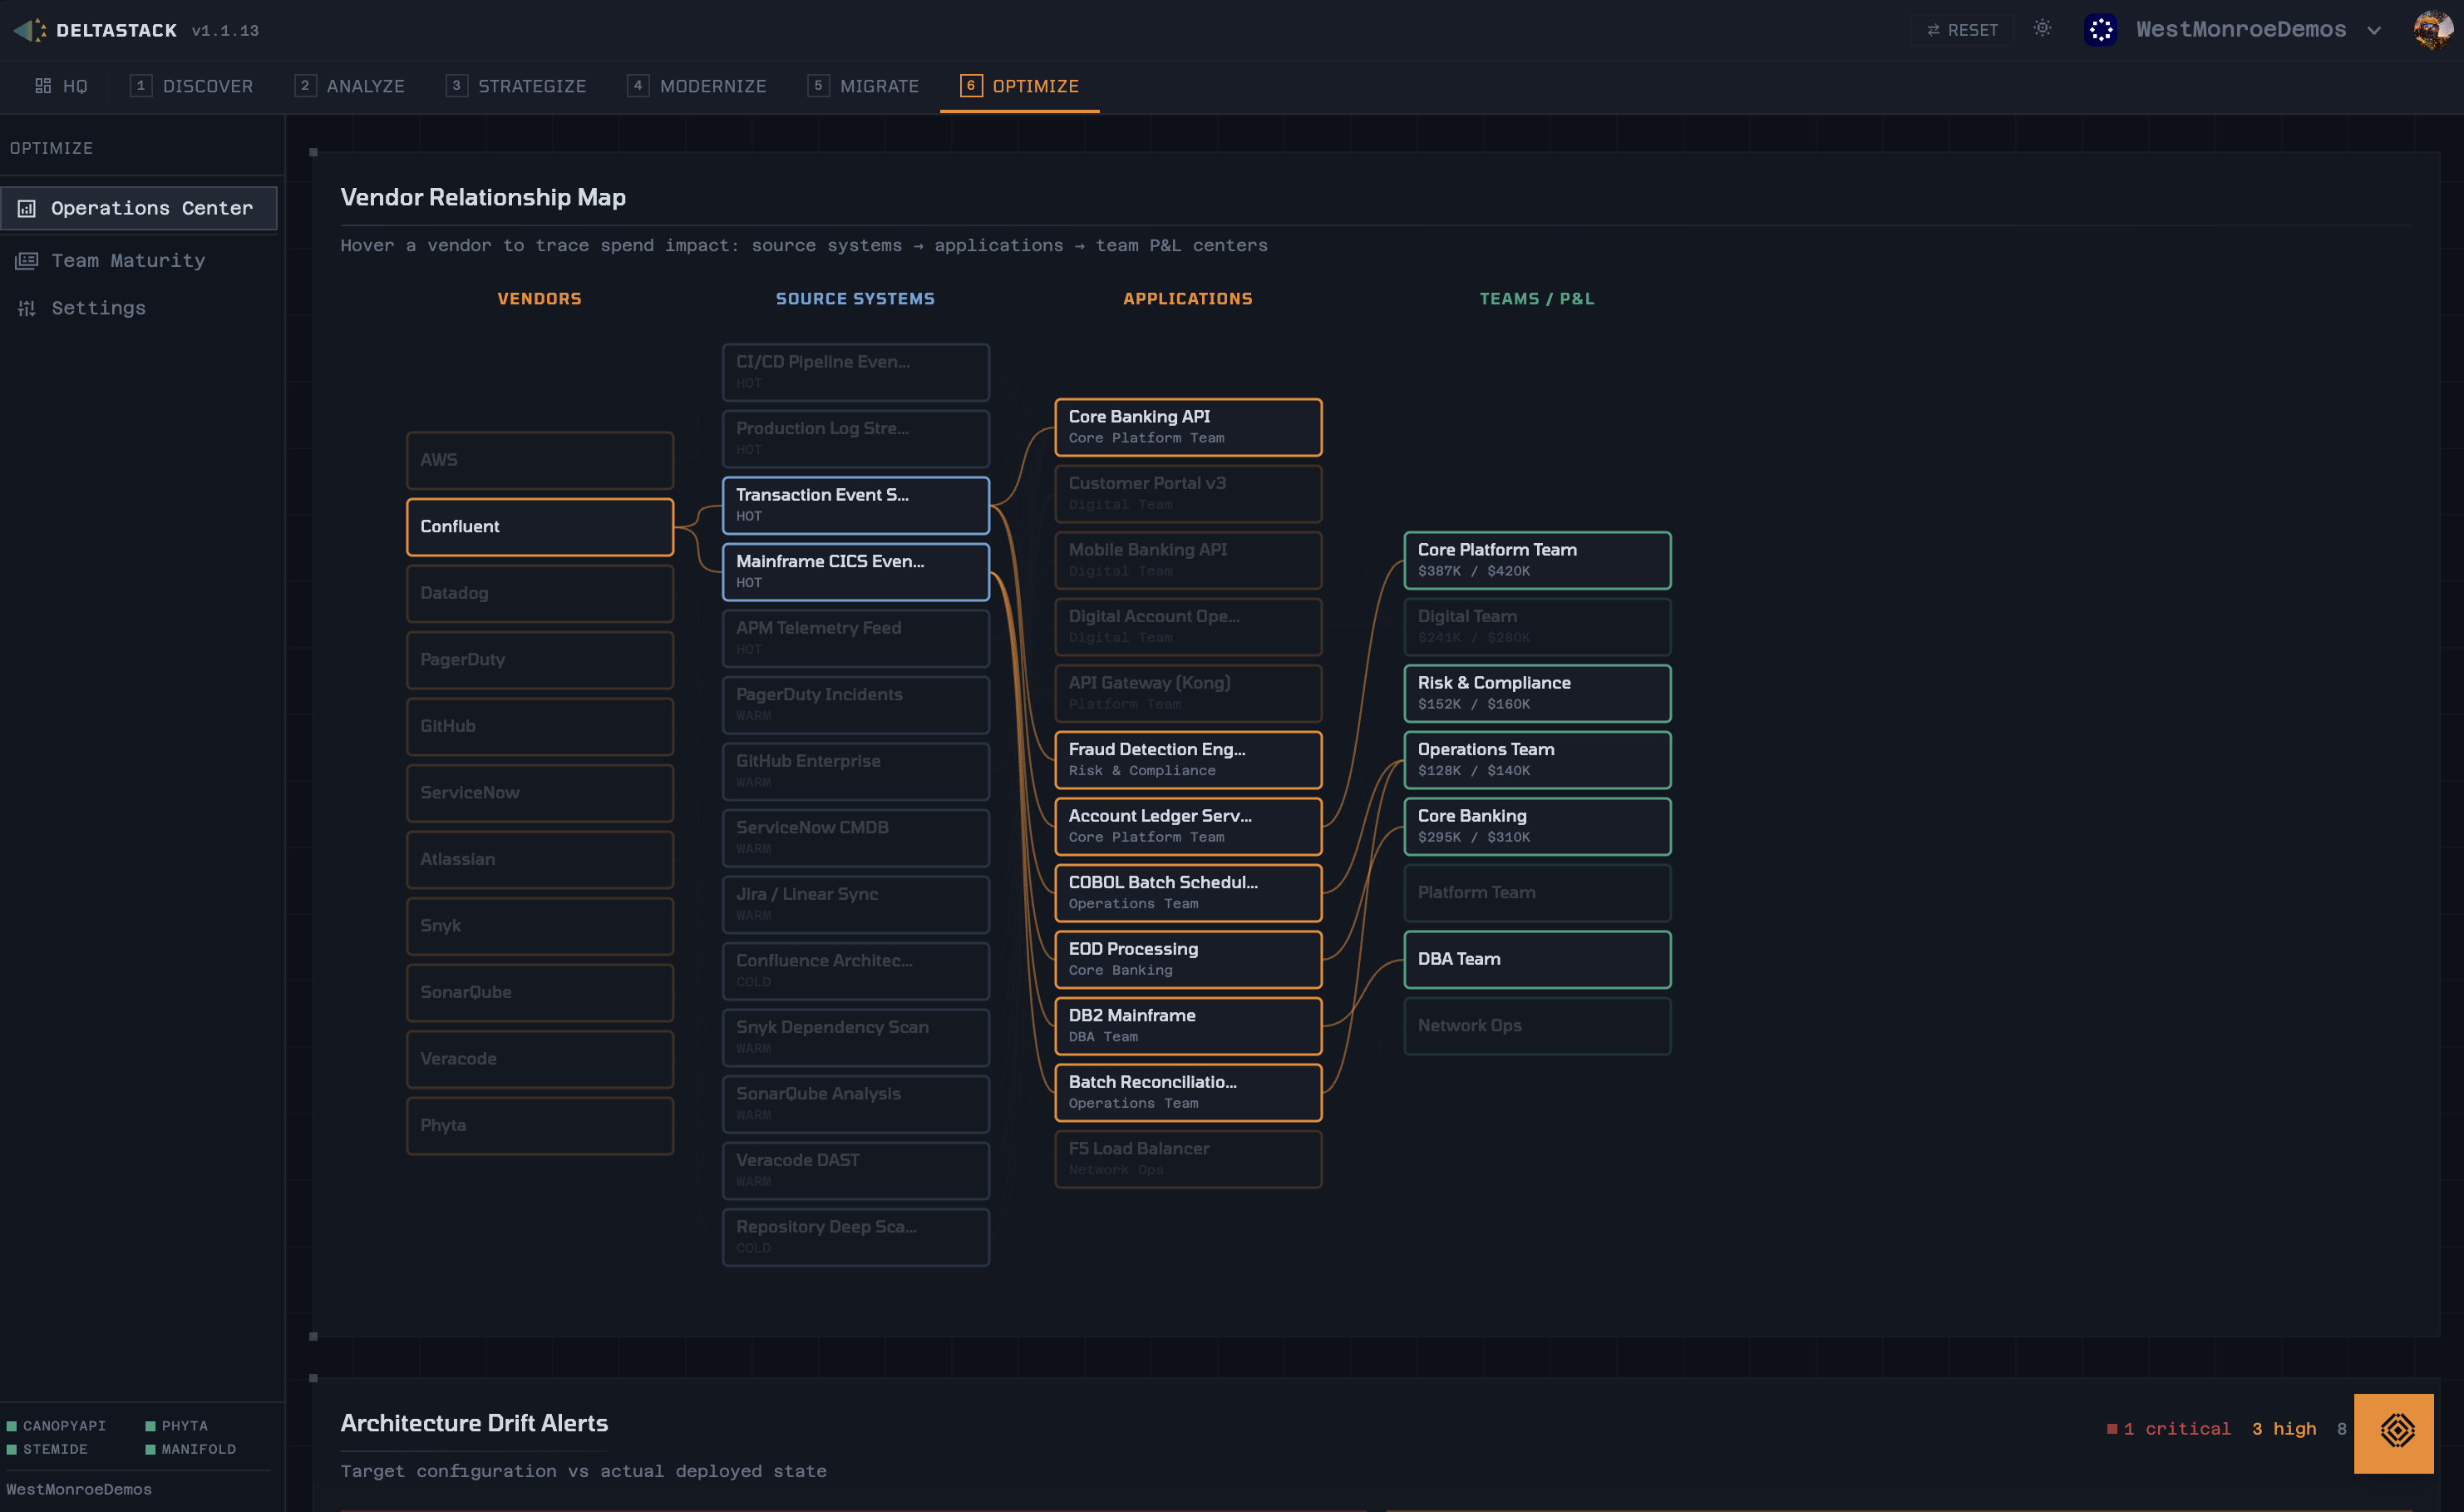The width and height of the screenshot is (2464, 1512).
Task: Select the Datadog vendor node
Action: tap(540, 593)
